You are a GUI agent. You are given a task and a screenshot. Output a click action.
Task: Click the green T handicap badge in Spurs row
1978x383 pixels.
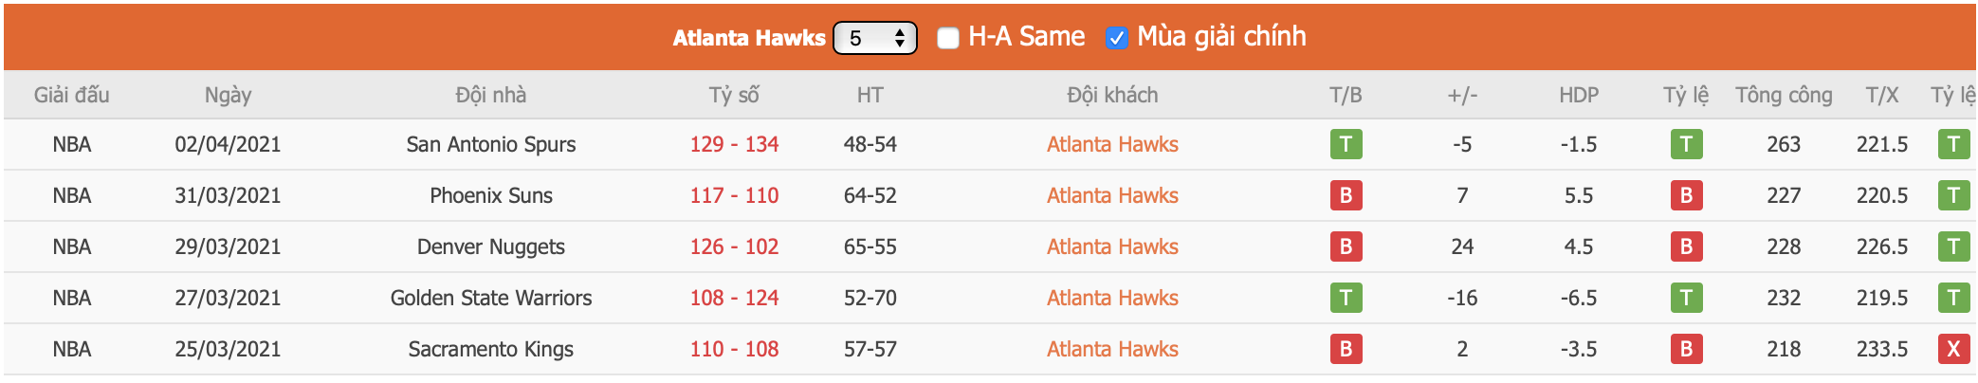click(1686, 144)
